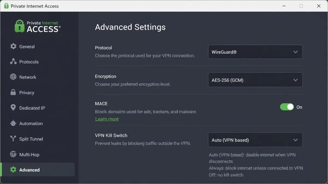Screen dimensions: 328x184
Task: Click the Protocols nodes icon
Action: coord(13,62)
